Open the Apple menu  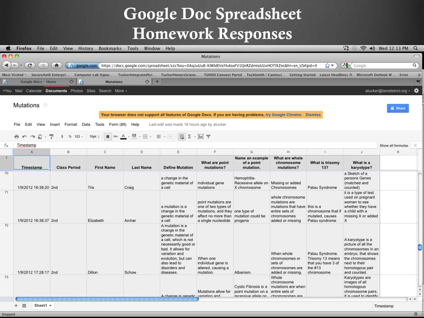[8, 48]
